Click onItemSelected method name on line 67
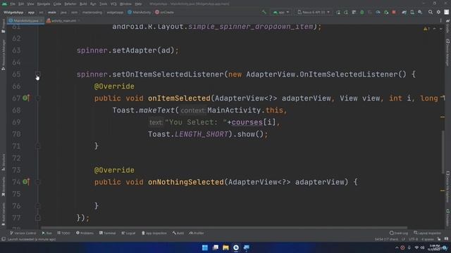Image resolution: width=451 pixels, height=253 pixels. [179, 98]
